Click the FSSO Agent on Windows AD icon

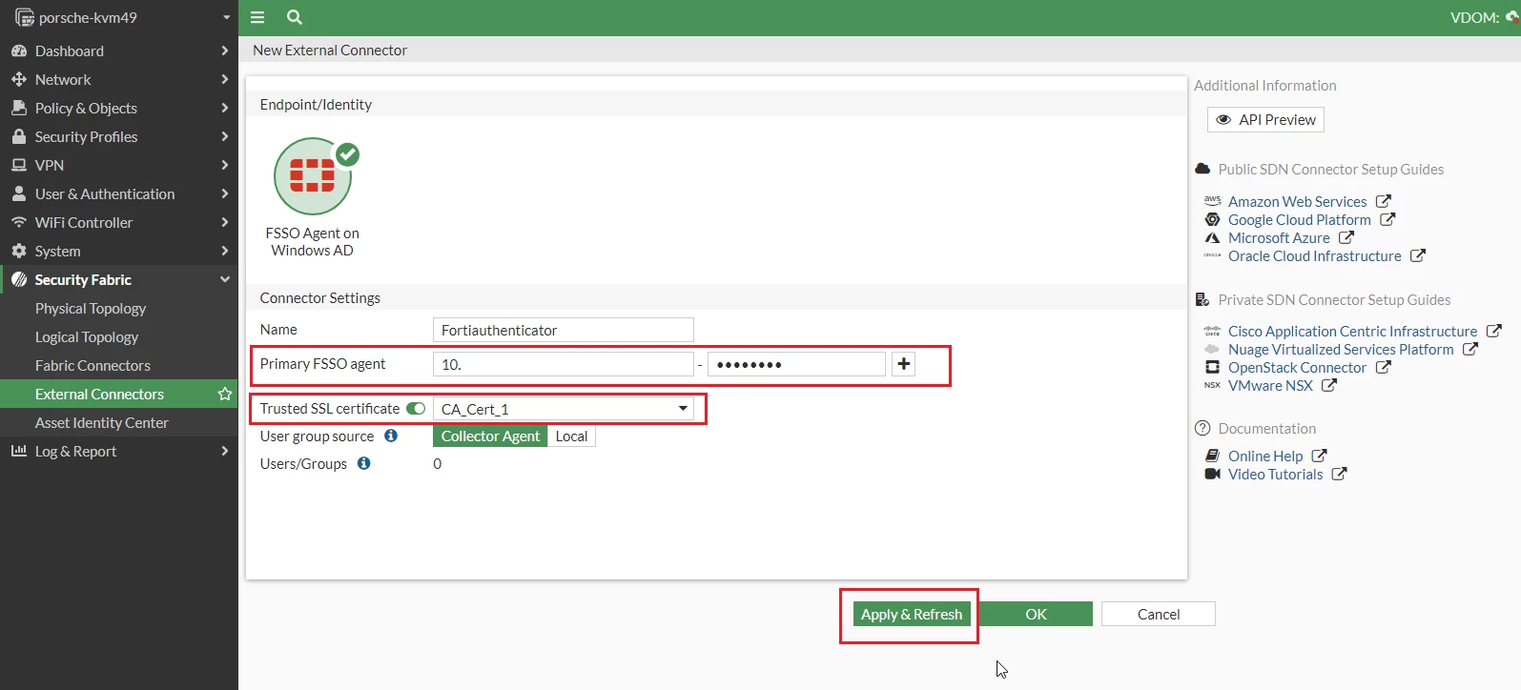point(313,176)
